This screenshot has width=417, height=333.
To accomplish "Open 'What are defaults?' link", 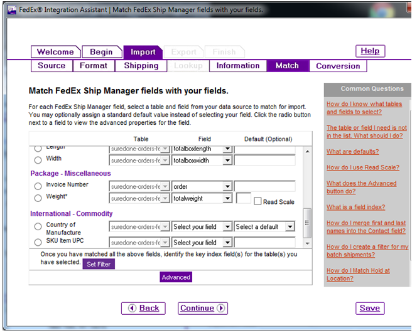I will 353,152.
